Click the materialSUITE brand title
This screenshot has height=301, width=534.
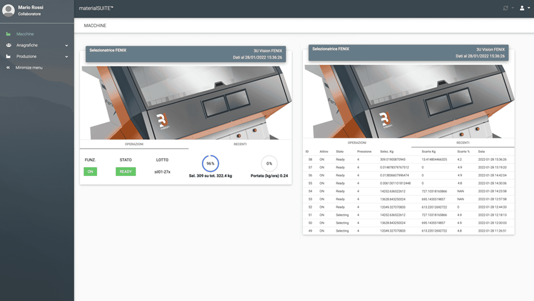[96, 8]
